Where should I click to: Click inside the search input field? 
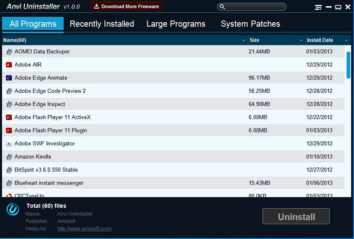point(251,7)
